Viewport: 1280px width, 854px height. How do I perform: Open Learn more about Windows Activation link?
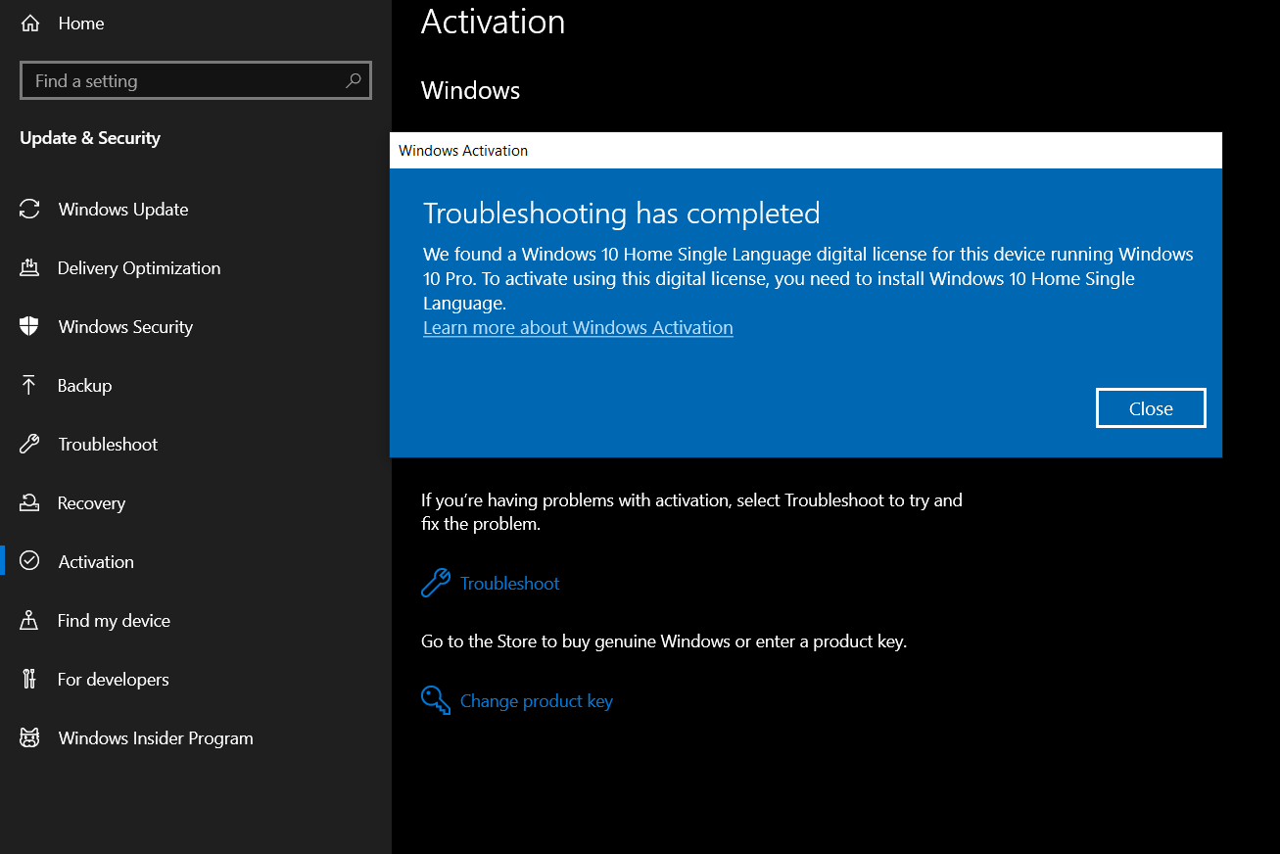[578, 327]
